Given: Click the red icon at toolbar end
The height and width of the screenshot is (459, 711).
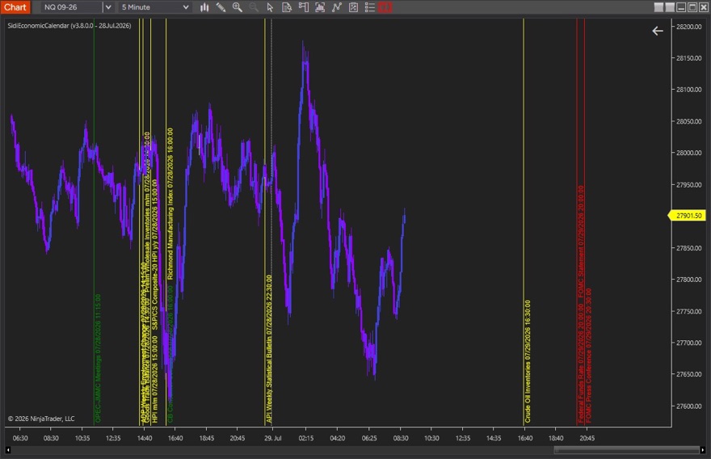Looking at the screenshot, I should 385,7.
